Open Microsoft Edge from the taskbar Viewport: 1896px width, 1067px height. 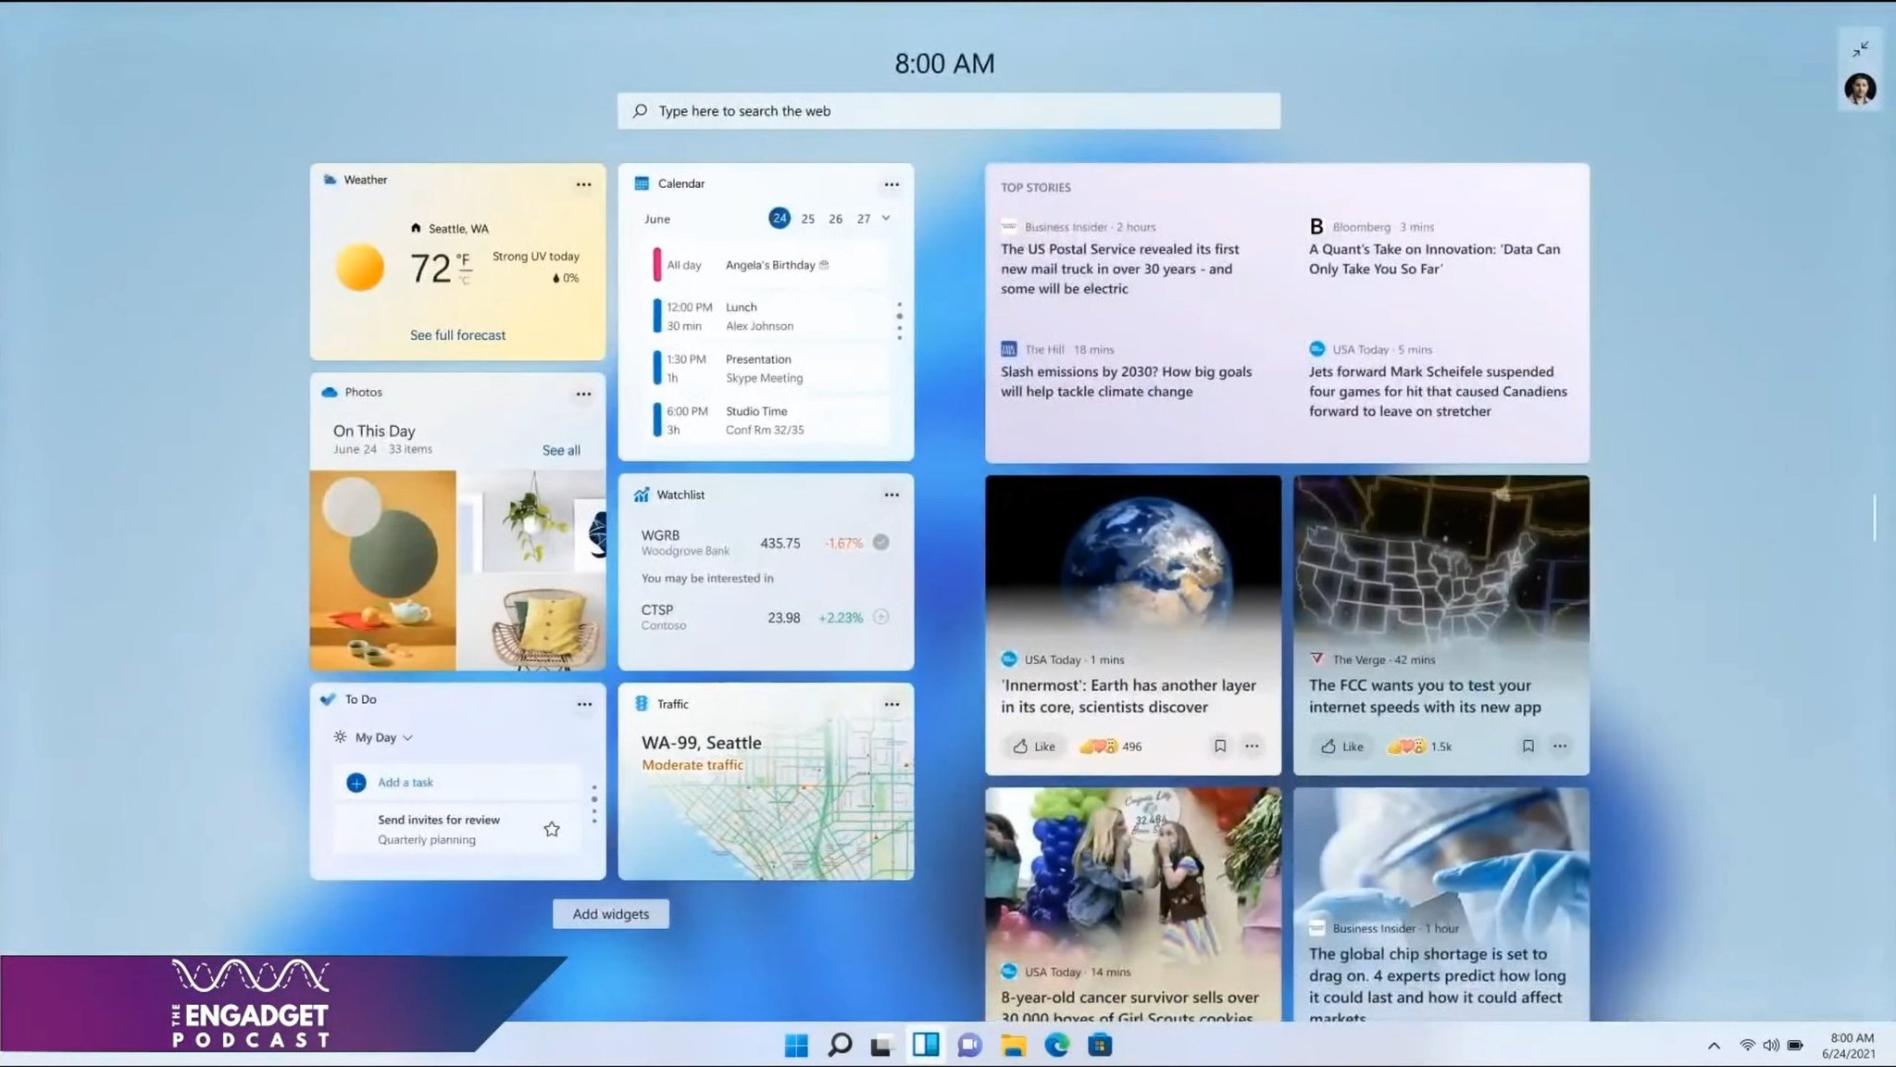pos(1056,1046)
